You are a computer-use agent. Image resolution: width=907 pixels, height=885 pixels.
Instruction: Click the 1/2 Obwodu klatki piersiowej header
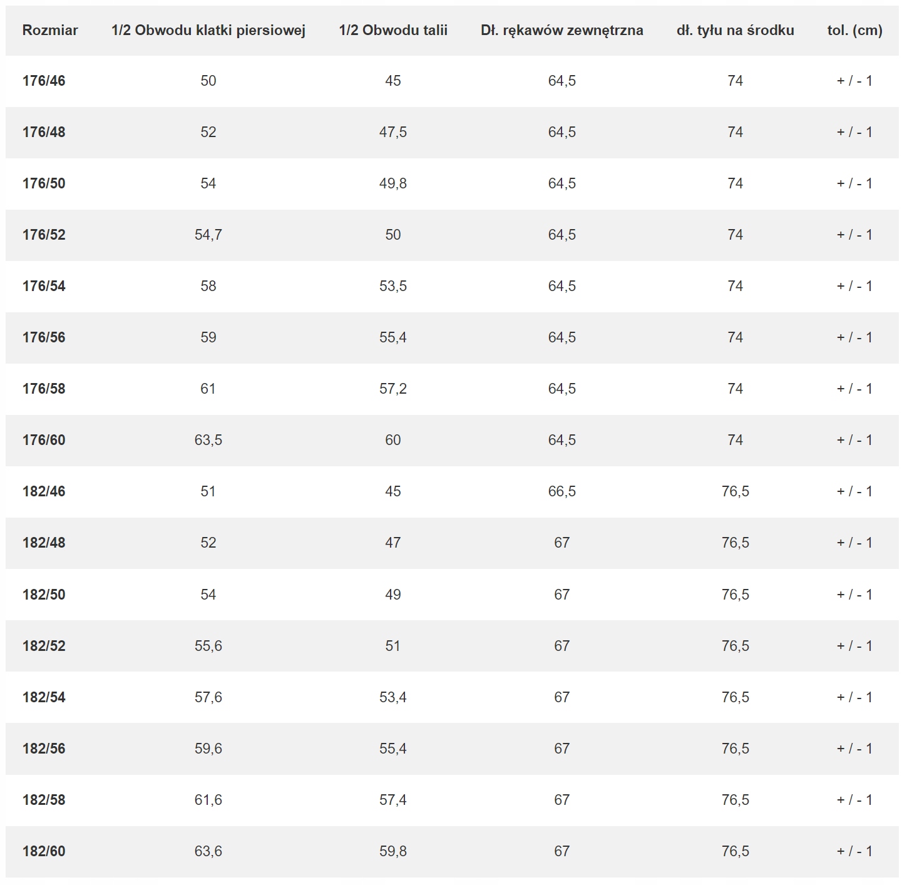(x=208, y=30)
